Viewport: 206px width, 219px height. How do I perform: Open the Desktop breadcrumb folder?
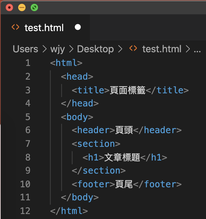(96, 49)
